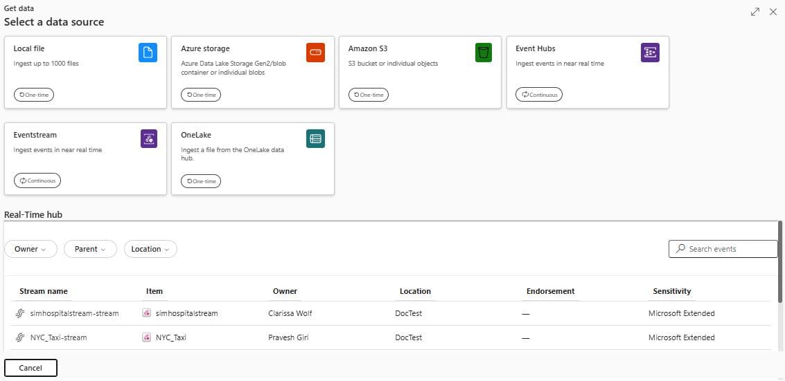The width and height of the screenshot is (785, 381).
Task: Click Microsoft Extended in NYC_Taxi row
Action: 681,337
